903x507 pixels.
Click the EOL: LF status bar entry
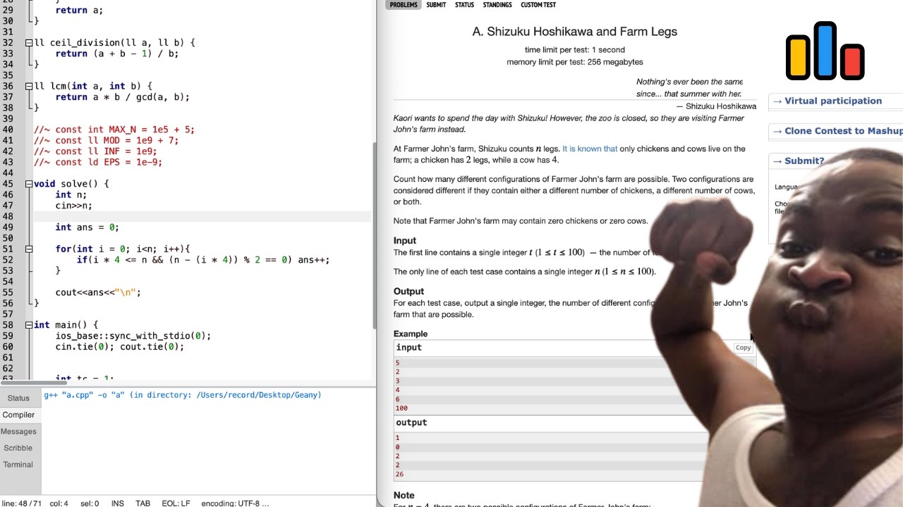tap(176, 503)
